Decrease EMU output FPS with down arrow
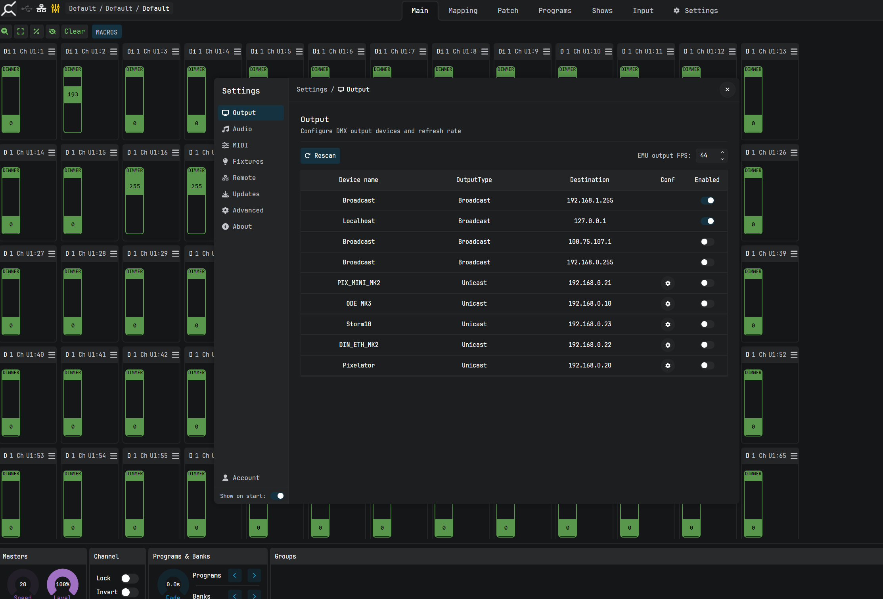This screenshot has height=599, width=883. 722,159
